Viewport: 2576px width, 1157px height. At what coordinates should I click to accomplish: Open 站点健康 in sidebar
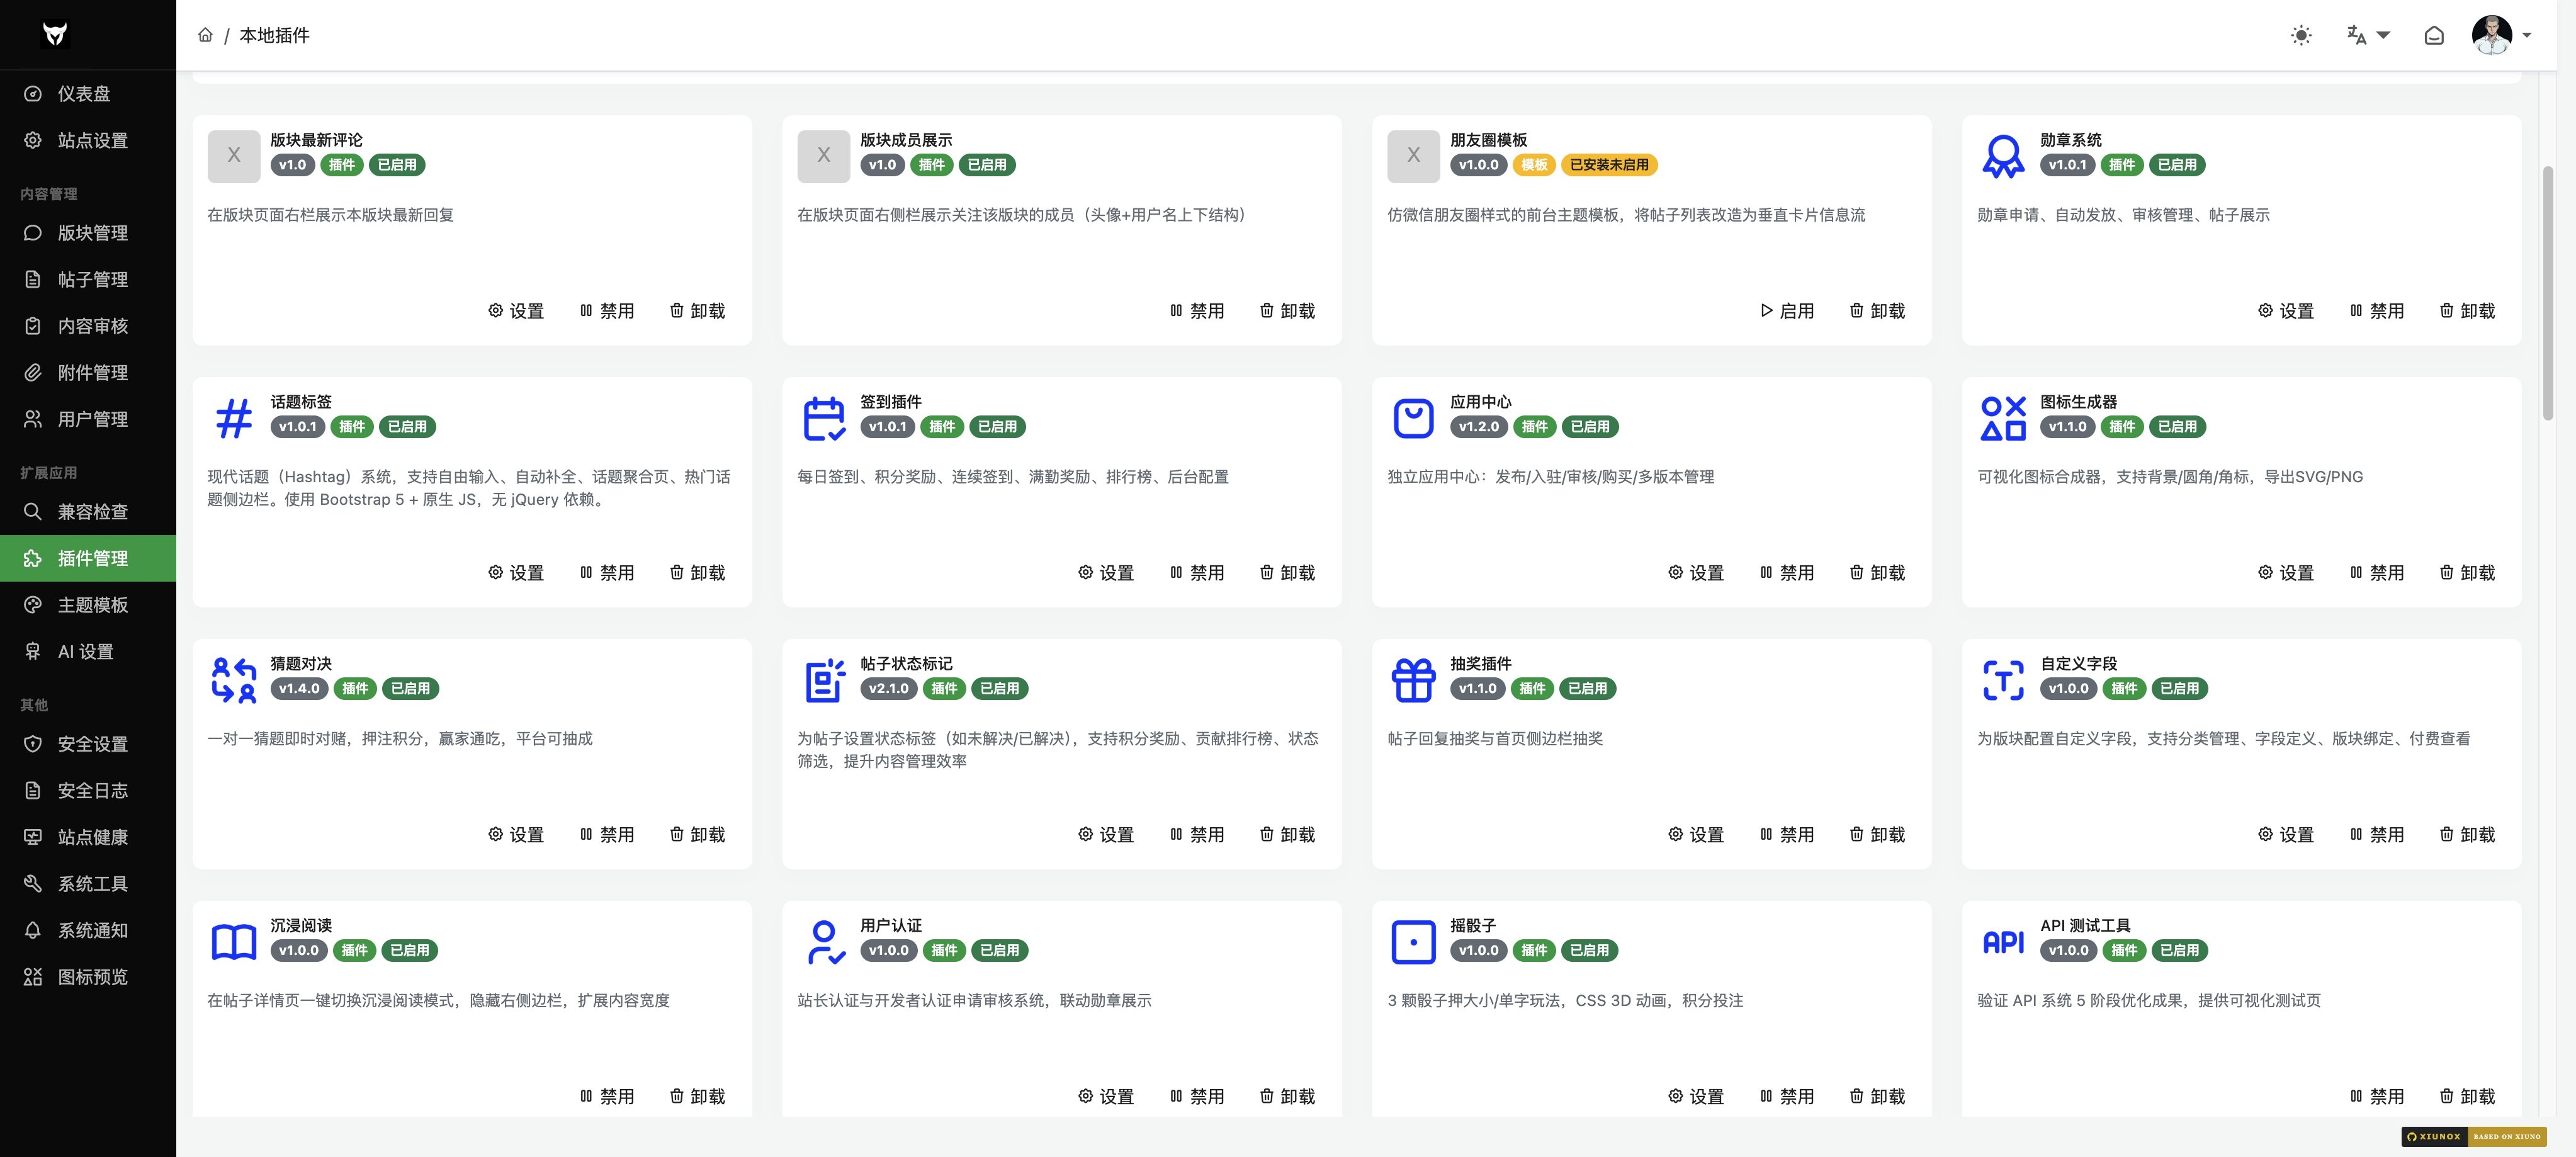(88, 837)
